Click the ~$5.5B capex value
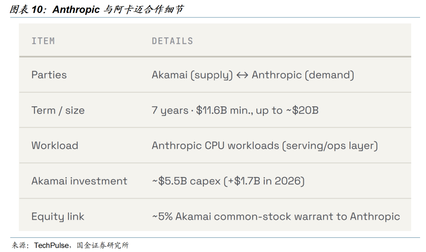 186,181
